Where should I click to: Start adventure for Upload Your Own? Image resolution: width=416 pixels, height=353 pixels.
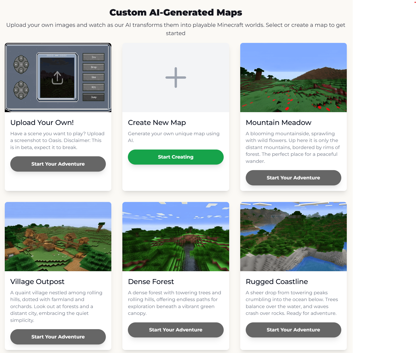pyautogui.click(x=58, y=164)
